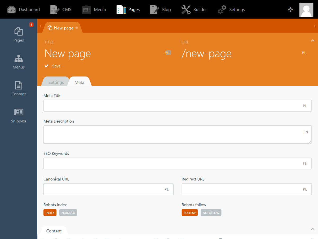318x239 pixels.
Task: Click the red notification badge on Pages
Action: 31,25
